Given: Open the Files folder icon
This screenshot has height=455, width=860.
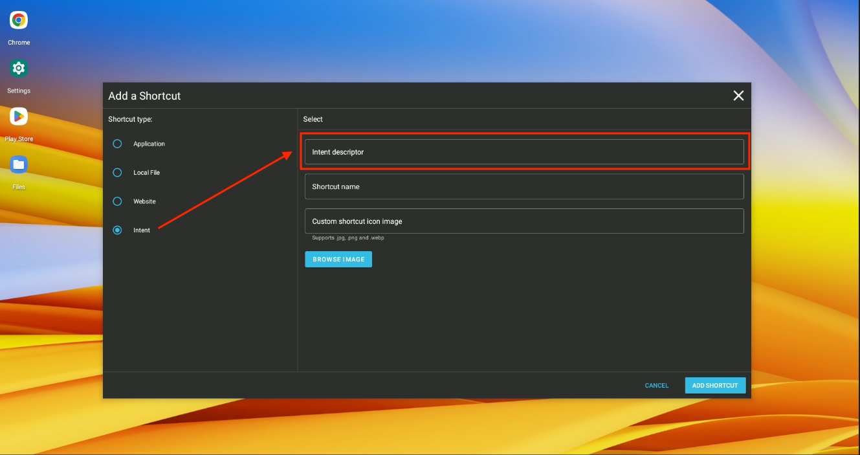Looking at the screenshot, I should tap(19, 165).
